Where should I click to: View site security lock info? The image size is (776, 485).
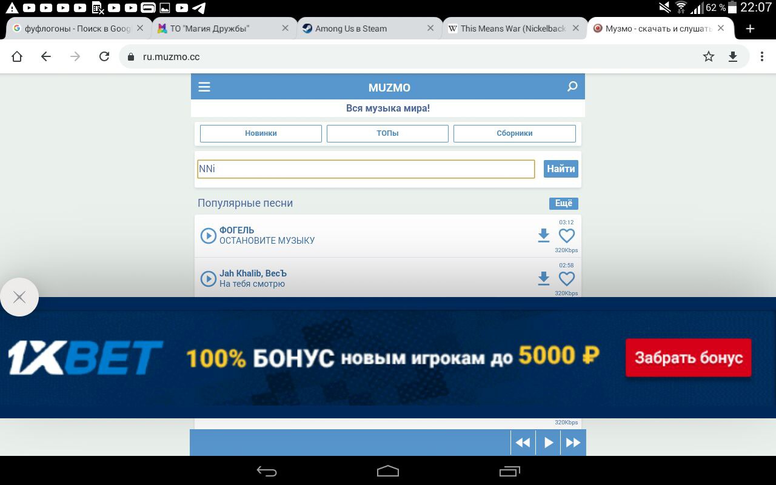tap(130, 57)
